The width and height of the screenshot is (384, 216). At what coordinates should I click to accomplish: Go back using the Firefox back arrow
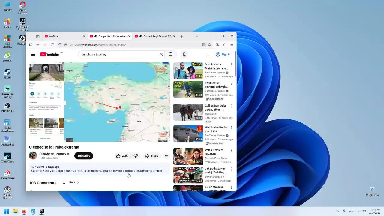point(38,45)
